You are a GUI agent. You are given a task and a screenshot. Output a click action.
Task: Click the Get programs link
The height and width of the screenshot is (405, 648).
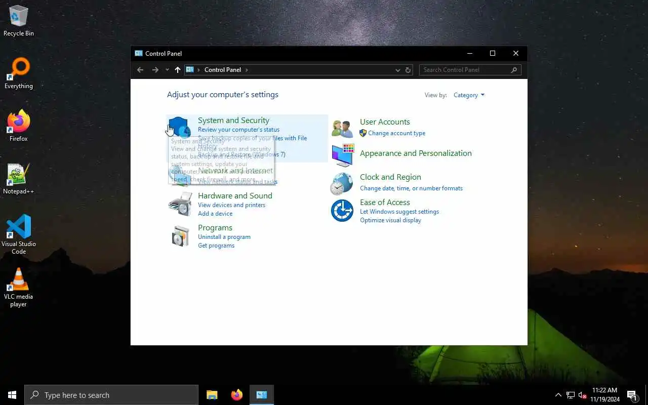216,246
